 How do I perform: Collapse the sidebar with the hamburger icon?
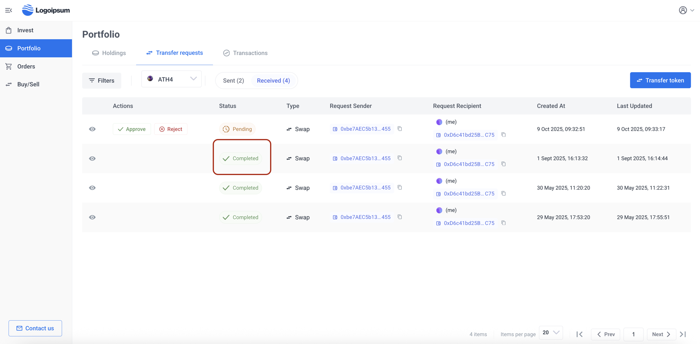point(9,10)
